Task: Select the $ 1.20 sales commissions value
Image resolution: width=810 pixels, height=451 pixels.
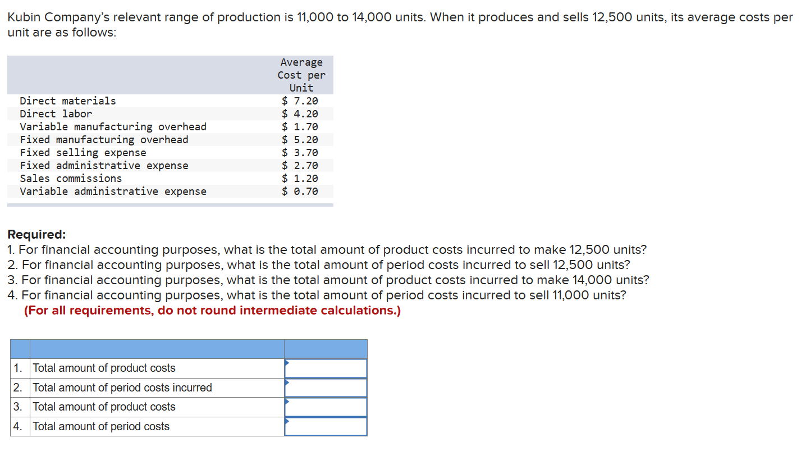Action: (300, 179)
